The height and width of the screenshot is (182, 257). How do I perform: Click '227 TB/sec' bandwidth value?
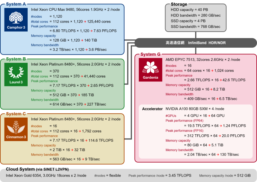(97, 104)
